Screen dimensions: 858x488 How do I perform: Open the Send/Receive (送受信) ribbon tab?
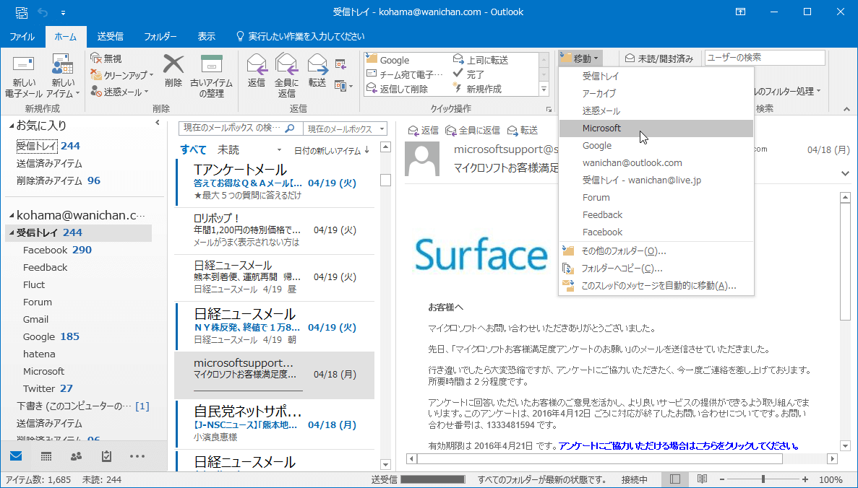tap(110, 36)
